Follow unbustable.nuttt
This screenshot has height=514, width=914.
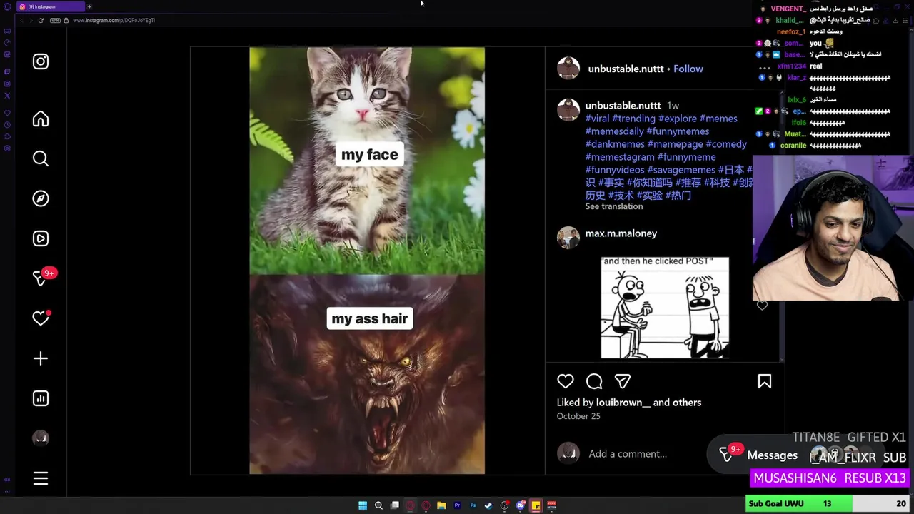[x=688, y=69]
